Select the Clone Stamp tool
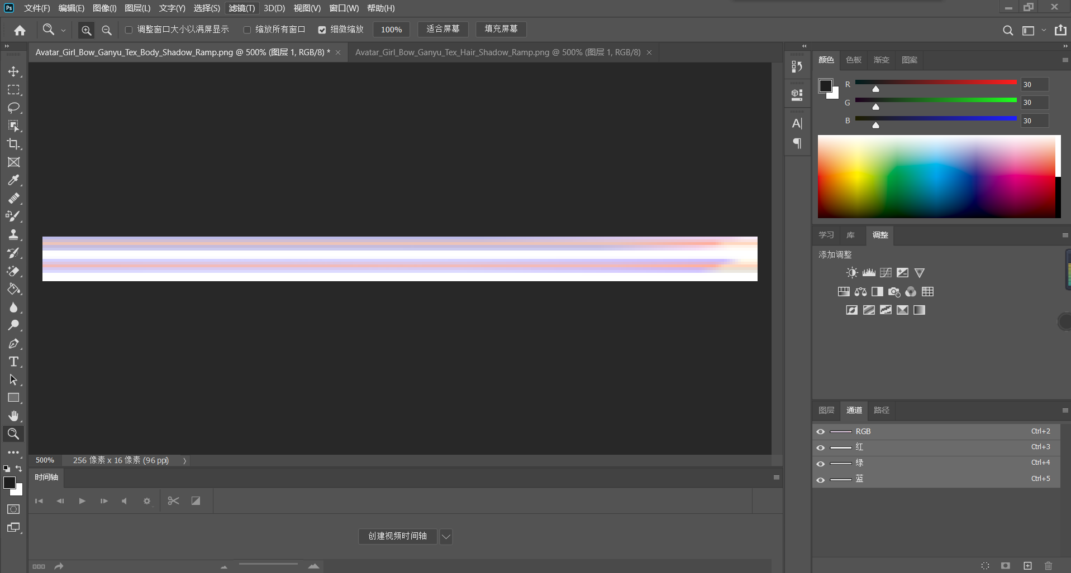This screenshot has height=573, width=1071. [x=13, y=235]
